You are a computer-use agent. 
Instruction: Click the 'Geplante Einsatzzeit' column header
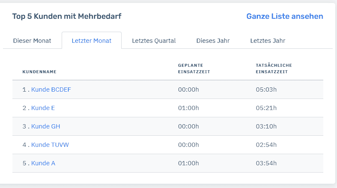tap(191, 69)
